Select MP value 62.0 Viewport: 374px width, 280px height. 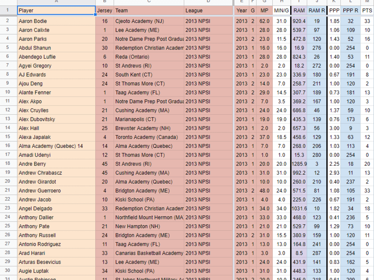pyautogui.click(x=264, y=21)
